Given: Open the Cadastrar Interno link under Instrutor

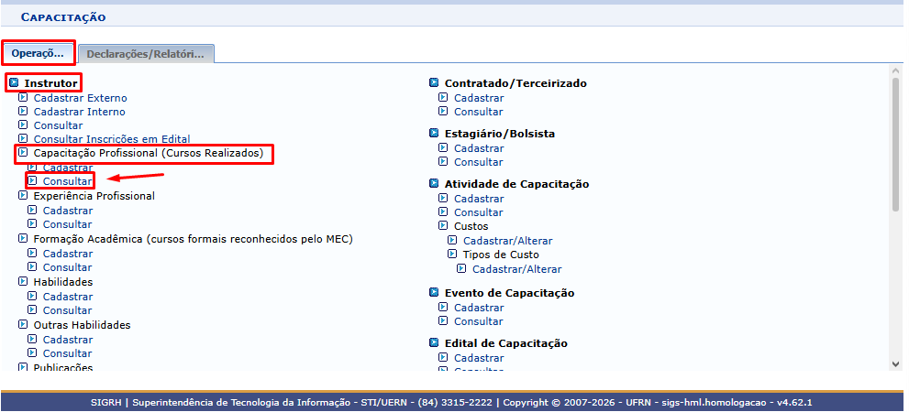Looking at the screenshot, I should tap(80, 112).
